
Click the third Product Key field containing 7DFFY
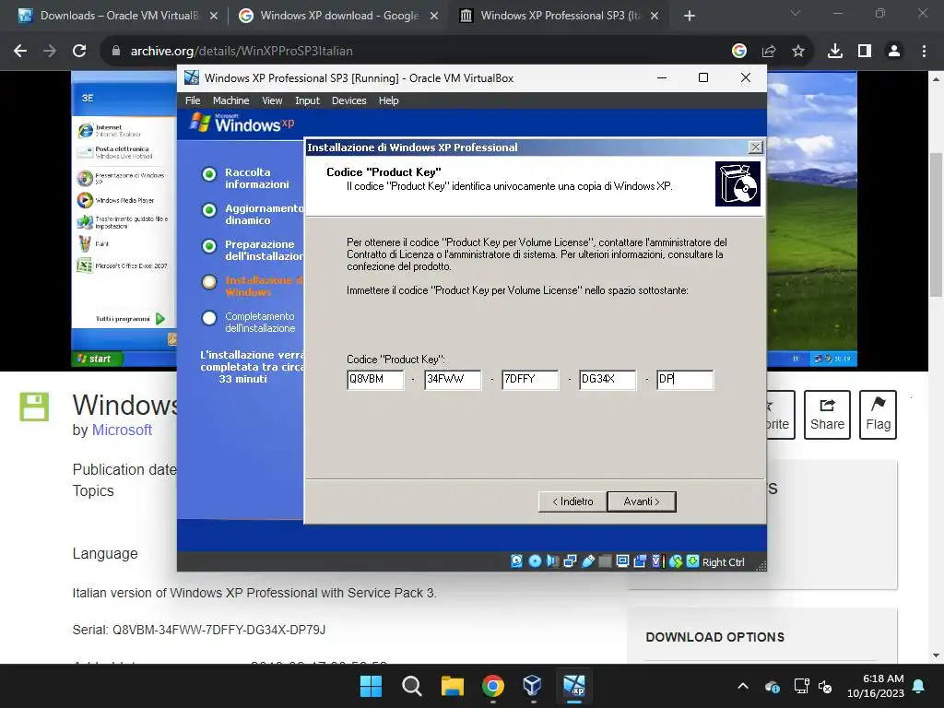530,379
